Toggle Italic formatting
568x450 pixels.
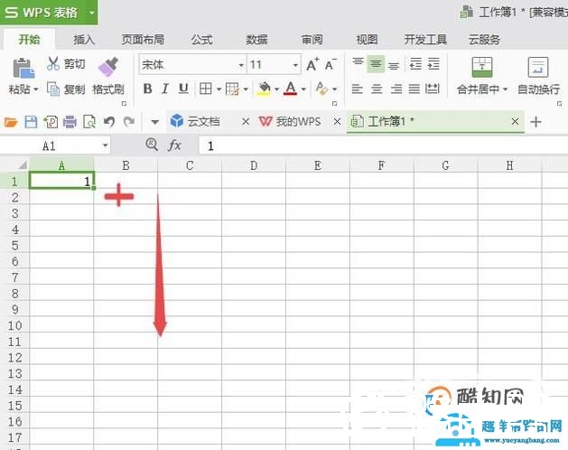tap(165, 89)
